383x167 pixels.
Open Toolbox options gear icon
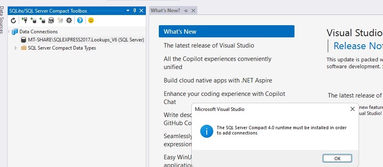(x=69, y=20)
